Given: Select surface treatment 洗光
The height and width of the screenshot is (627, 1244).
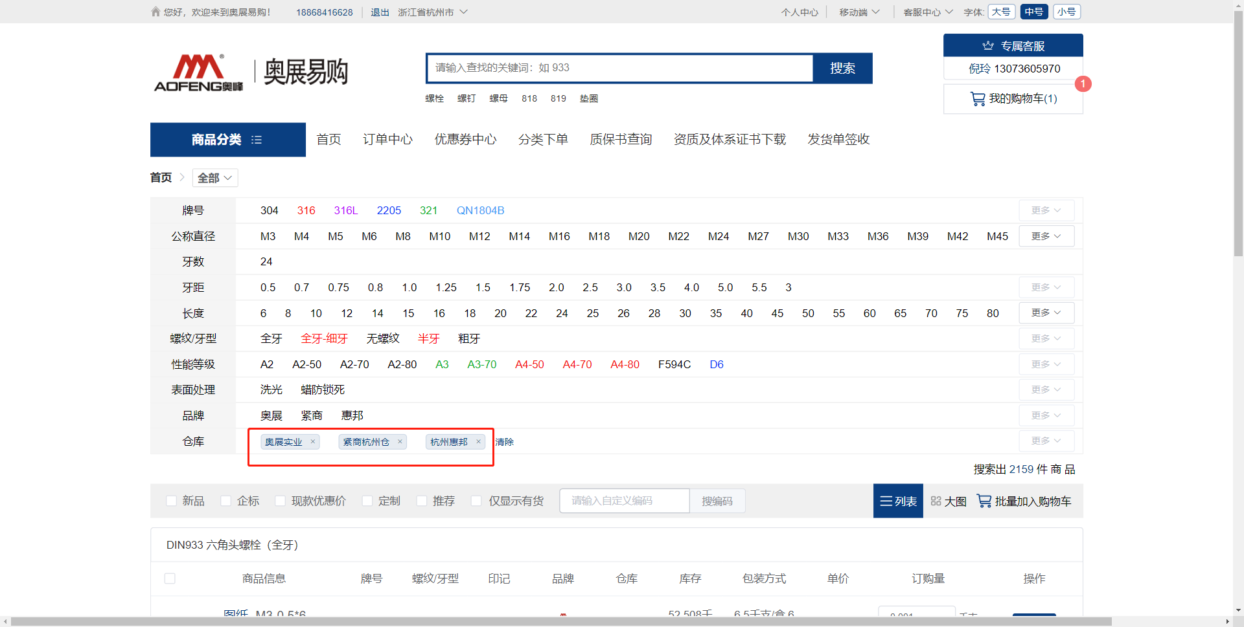Looking at the screenshot, I should click(271, 390).
